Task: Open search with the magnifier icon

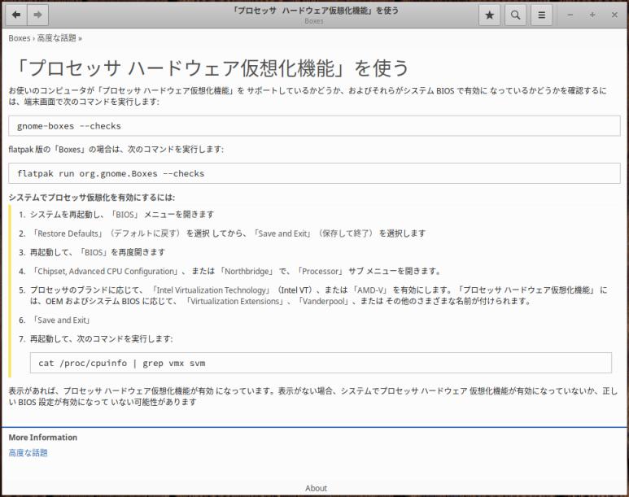Action: [515, 15]
